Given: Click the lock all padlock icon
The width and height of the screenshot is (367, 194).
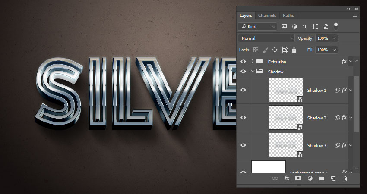Looking at the screenshot, I should [x=294, y=50].
